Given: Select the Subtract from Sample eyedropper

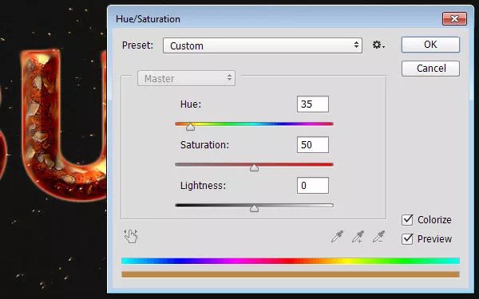Looking at the screenshot, I should point(378,237).
